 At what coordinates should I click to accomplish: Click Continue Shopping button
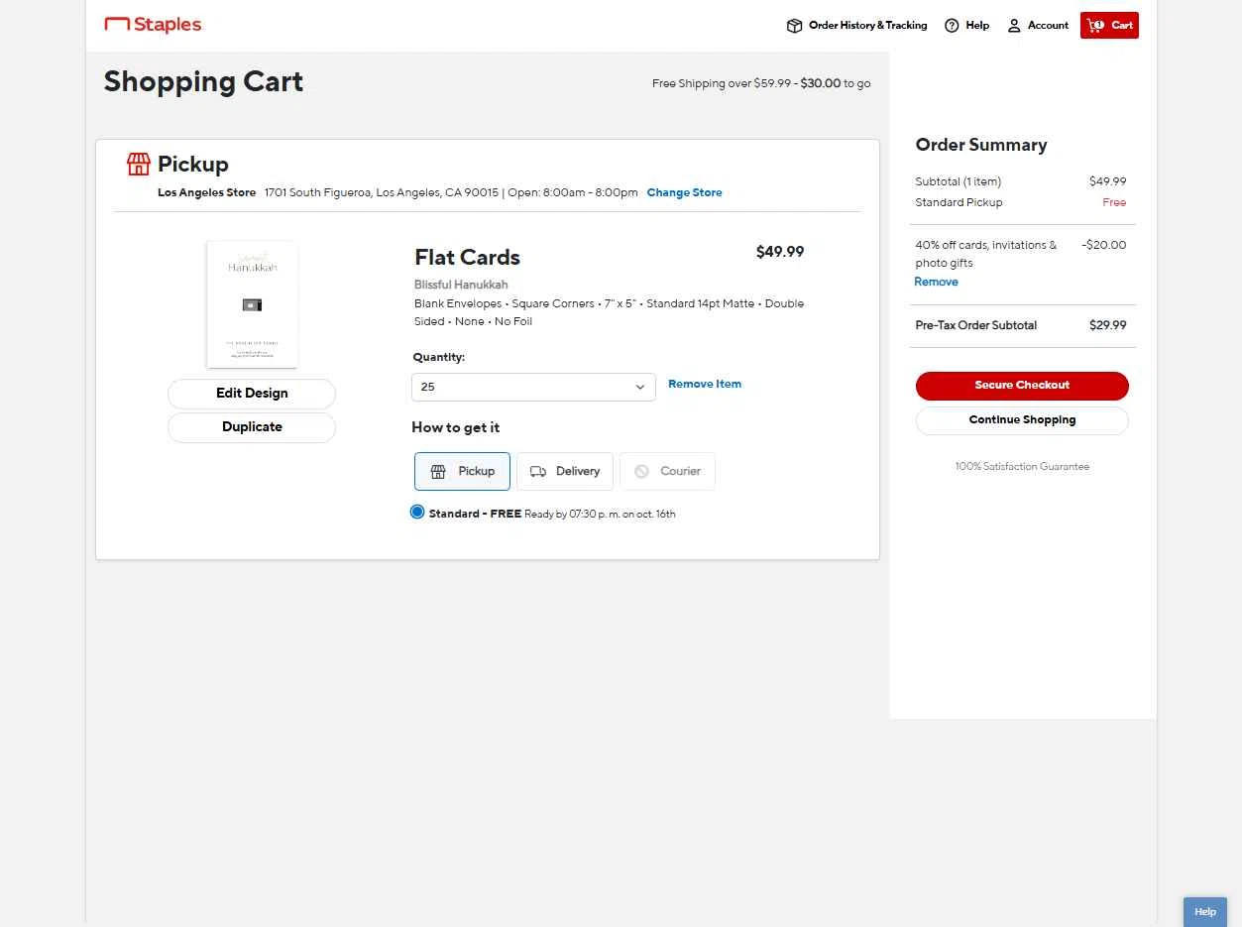(1022, 420)
